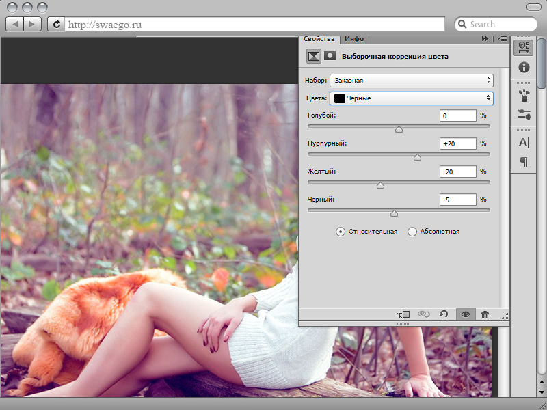This screenshot has height=410, width=547.
Task: Click the Пурпурный label
Action: click(327, 143)
